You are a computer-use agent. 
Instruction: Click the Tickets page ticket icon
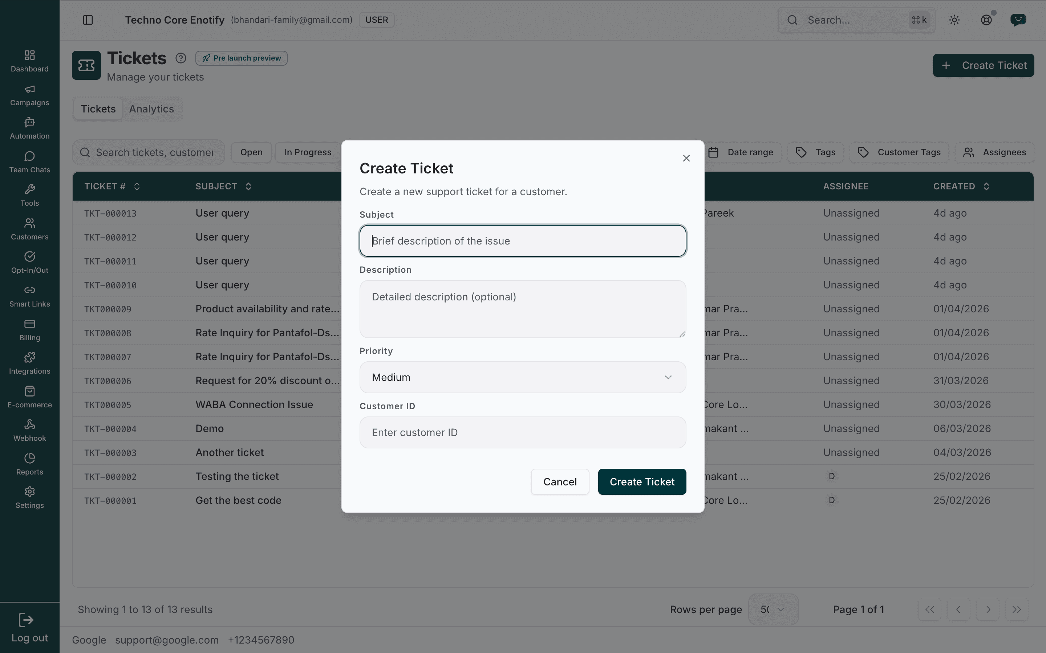point(86,65)
